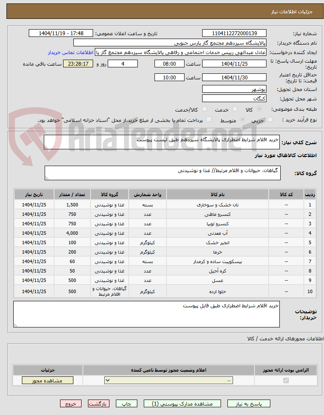Viewport: 324px width, 415px height.
Task: Click item name عسل
Action: (x=218, y=280)
